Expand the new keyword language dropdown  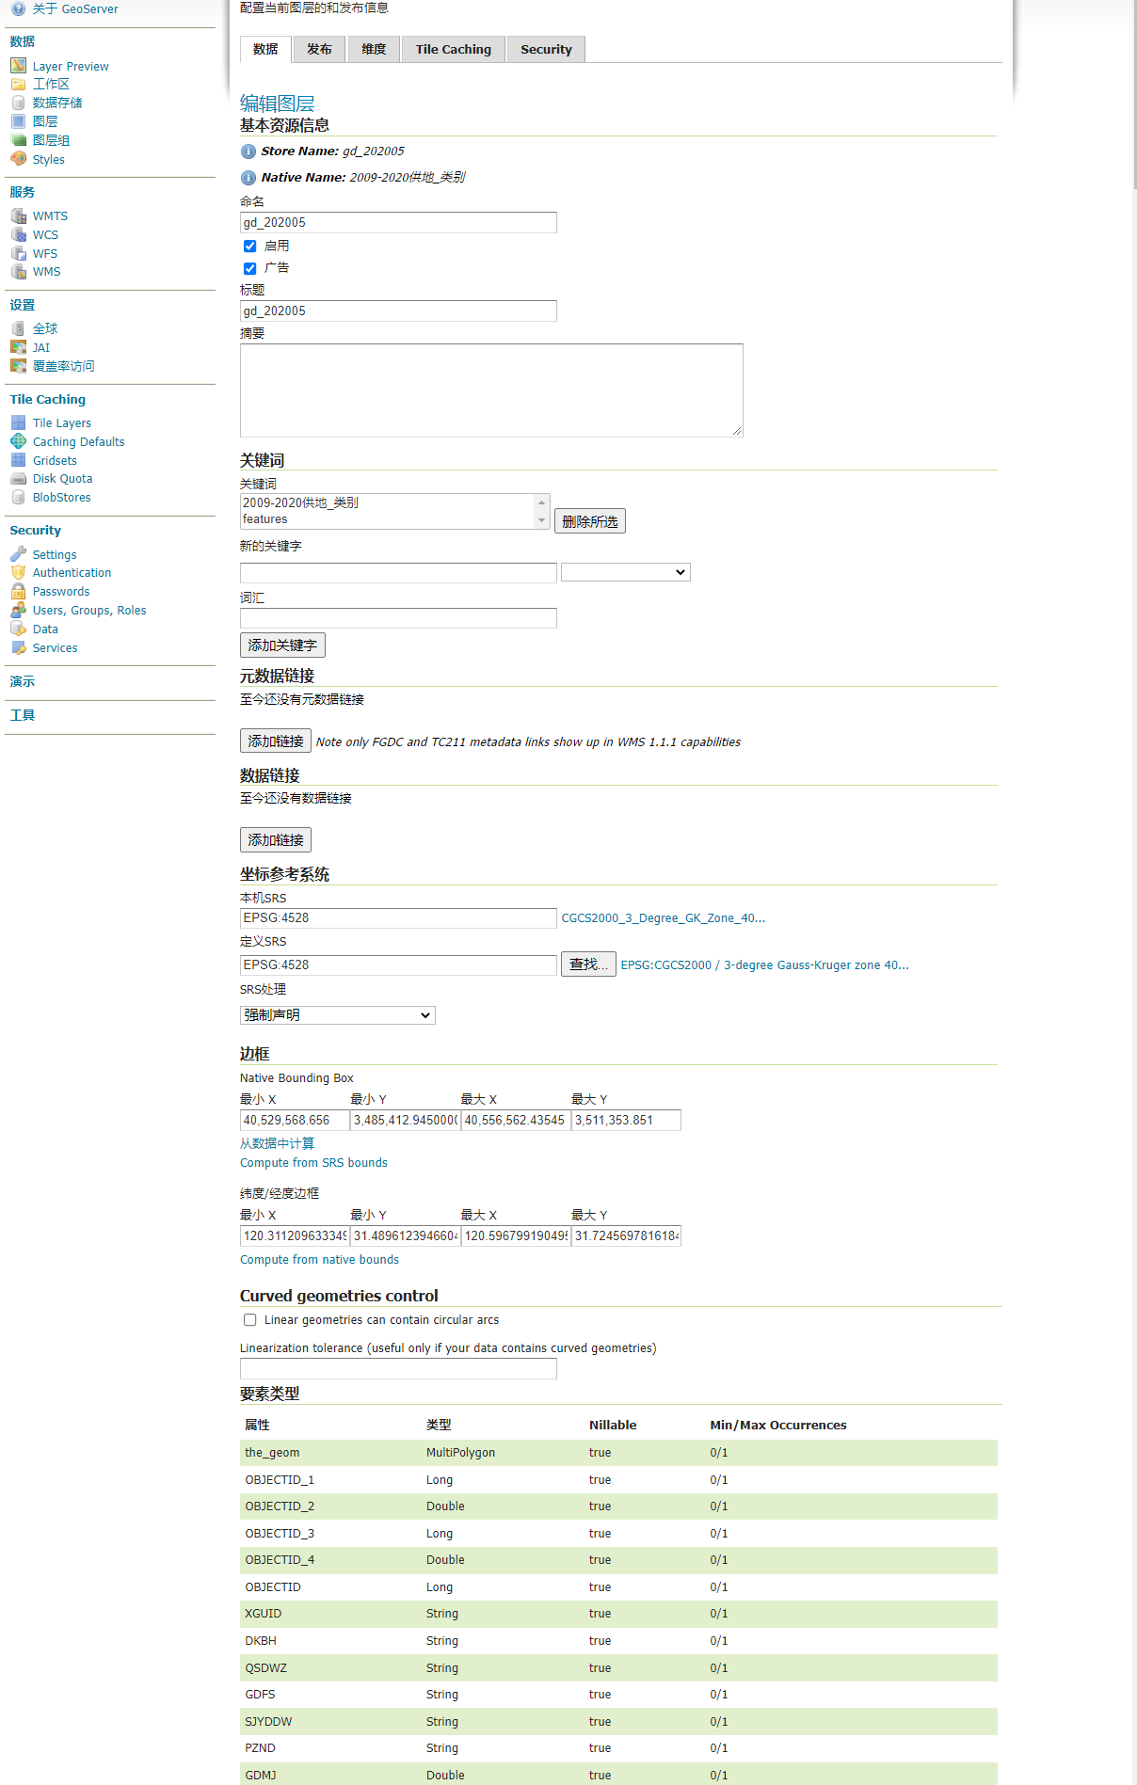pyautogui.click(x=625, y=572)
